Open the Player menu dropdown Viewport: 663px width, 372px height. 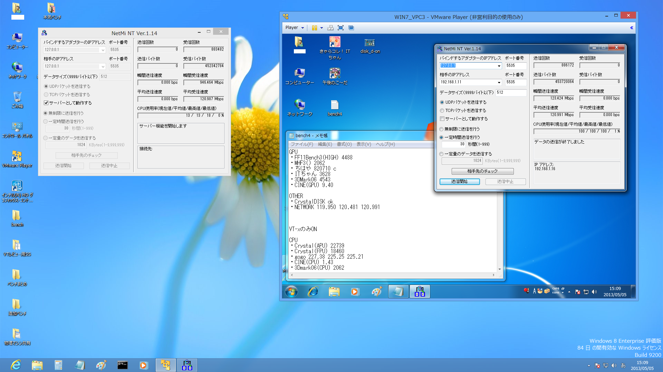click(295, 28)
